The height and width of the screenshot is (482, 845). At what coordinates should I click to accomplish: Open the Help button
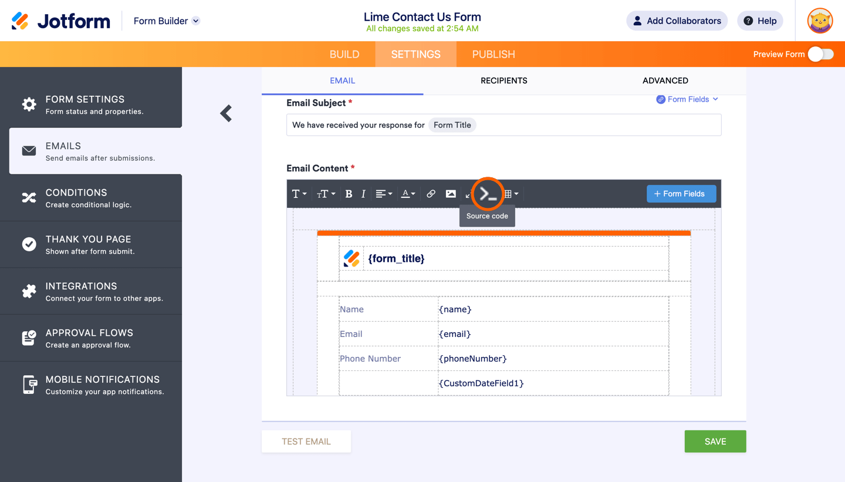pos(760,21)
